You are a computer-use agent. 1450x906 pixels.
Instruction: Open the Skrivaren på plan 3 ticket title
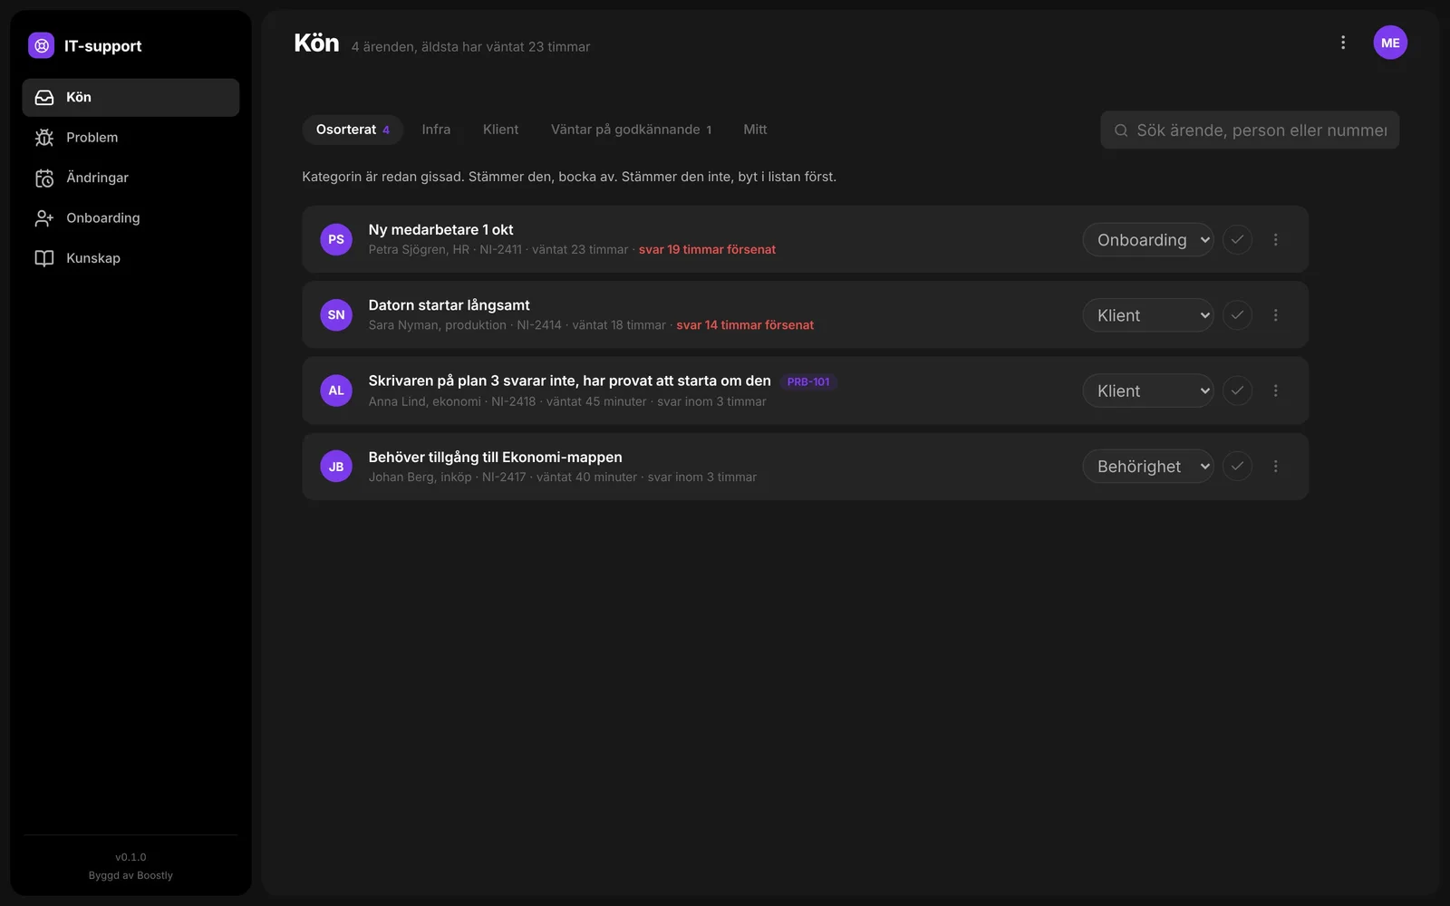(x=569, y=381)
